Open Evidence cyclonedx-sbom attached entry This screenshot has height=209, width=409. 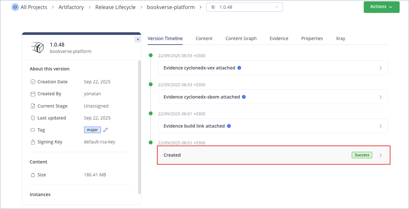(273, 97)
